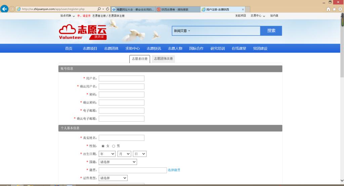
Task: Click the 用户名 input field
Action: [x=121, y=78]
